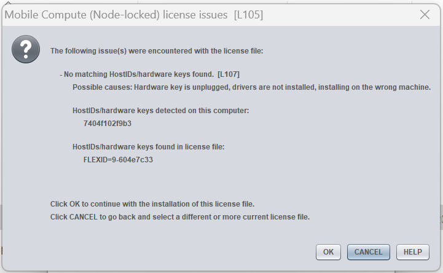Click the [L105] code in title bar

pos(248,15)
